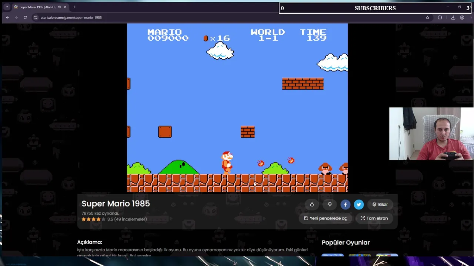
Task: Open the browser three-dot menu
Action: [471, 17]
